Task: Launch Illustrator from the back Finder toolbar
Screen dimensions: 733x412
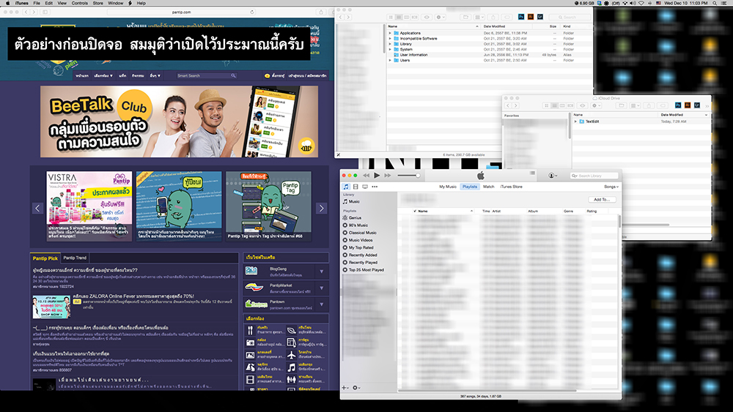Action: [x=531, y=17]
